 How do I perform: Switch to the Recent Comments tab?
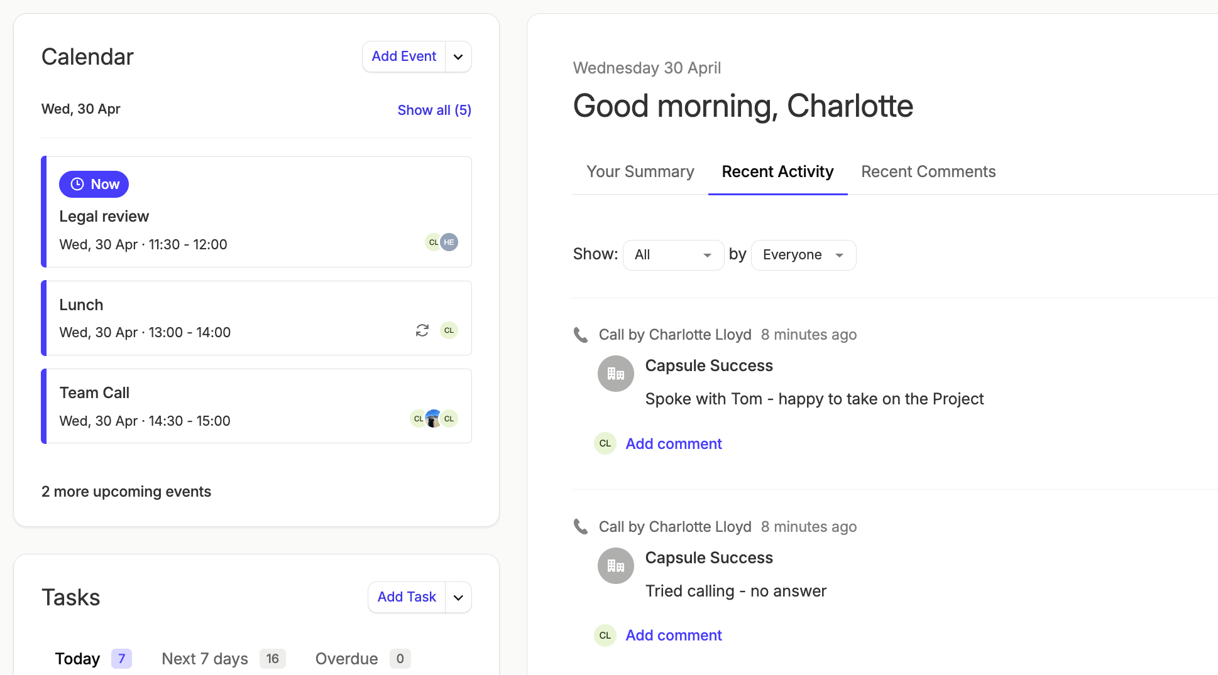(928, 172)
